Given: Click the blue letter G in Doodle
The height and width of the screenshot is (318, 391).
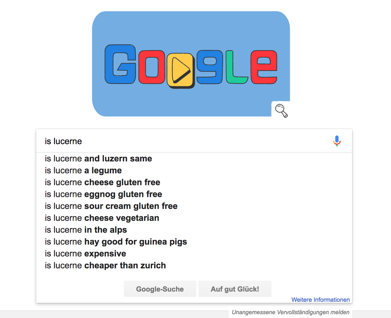Looking at the screenshot, I should click(x=120, y=64).
